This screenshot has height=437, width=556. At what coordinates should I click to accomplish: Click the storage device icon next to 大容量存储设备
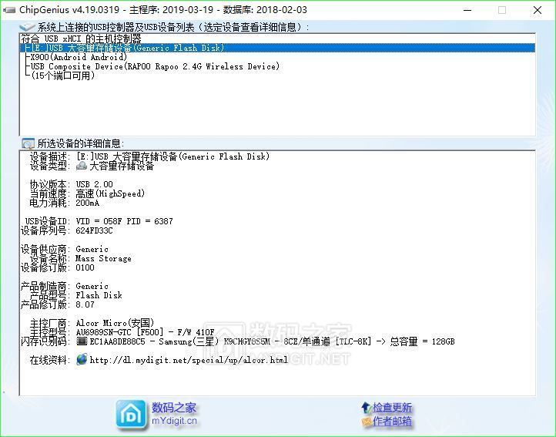point(82,166)
